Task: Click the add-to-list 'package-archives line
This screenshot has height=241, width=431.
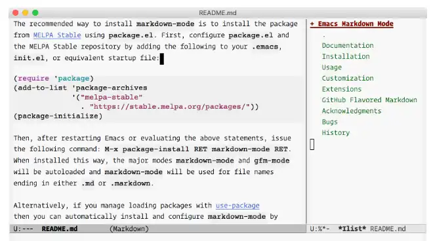Action: coord(80,88)
